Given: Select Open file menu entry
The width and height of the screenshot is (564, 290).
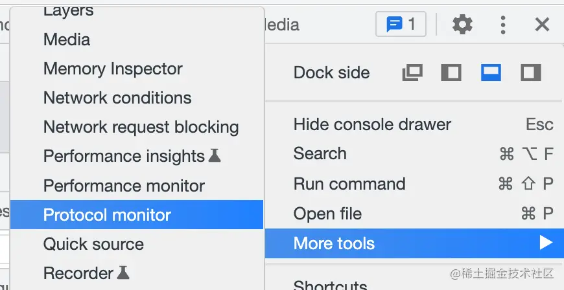Looking at the screenshot, I should pyautogui.click(x=327, y=214).
